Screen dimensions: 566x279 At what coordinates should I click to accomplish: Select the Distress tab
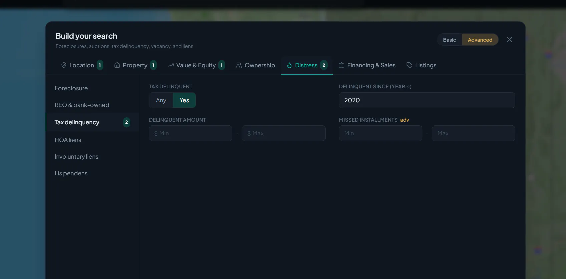coord(307,65)
